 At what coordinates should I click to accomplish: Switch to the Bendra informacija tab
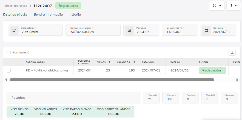tap(48, 15)
